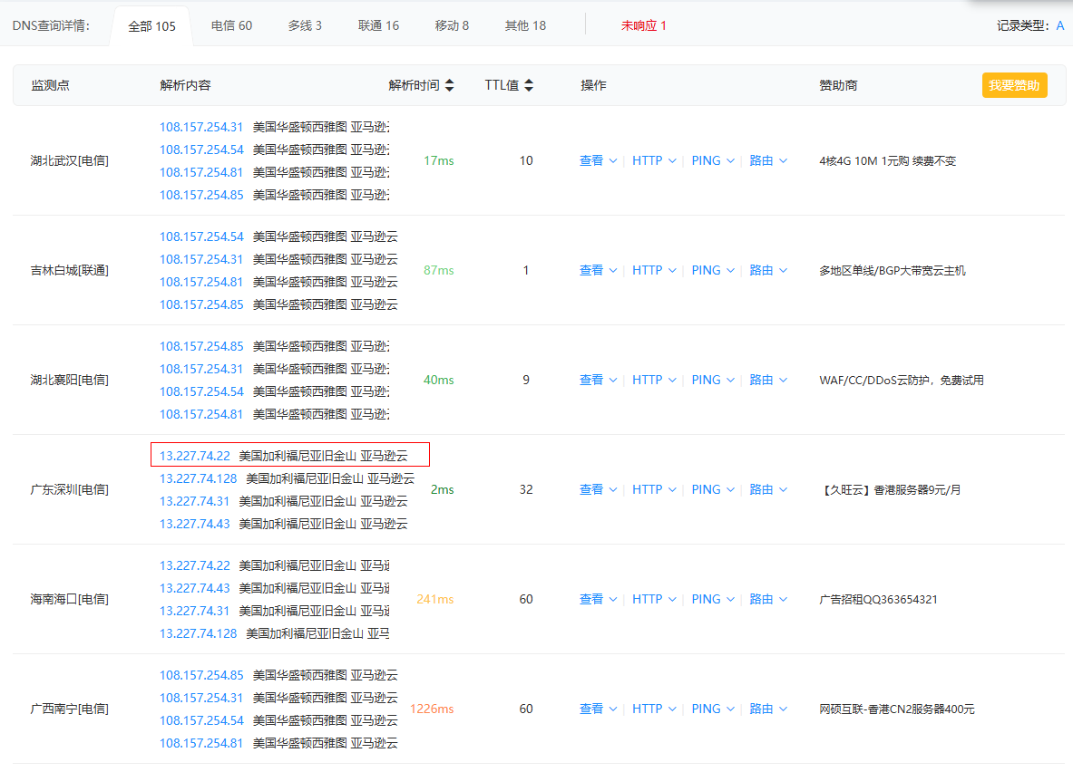Viewport: 1073px width, 772px height.
Task: Switch to the 全部 105 tab
Action: (151, 26)
